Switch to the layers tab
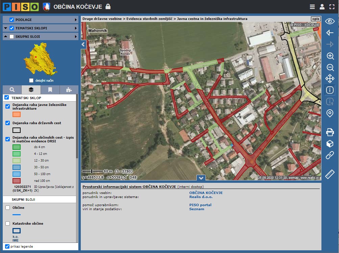The image size is (339, 253). [x=31, y=90]
